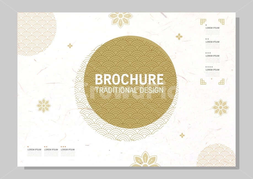Viewport: 253px width, 179px height.
Task: Click the orange wave-pattern circle at bottom right
Action: pyautogui.click(x=216, y=155)
